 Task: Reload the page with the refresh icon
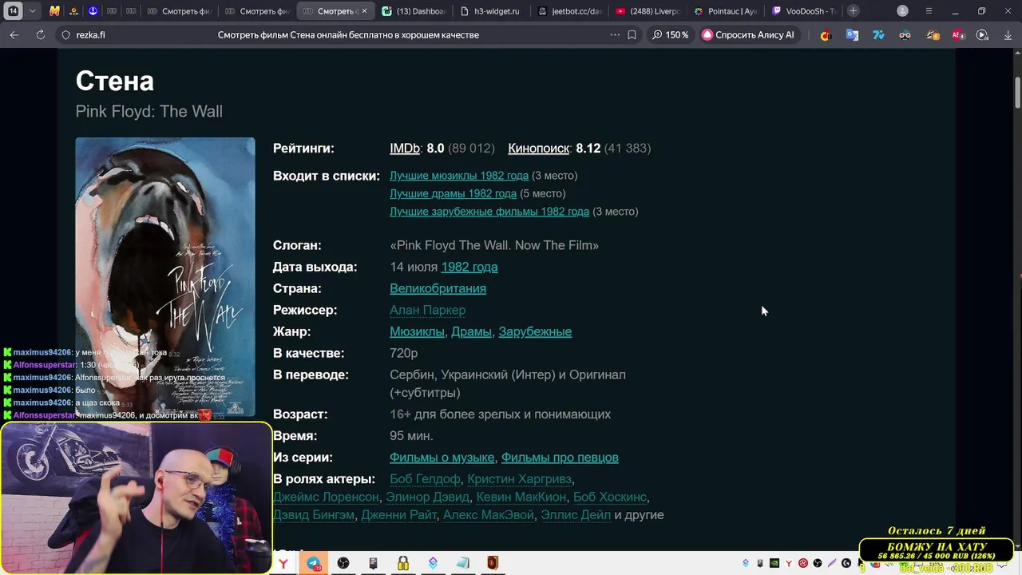click(41, 35)
